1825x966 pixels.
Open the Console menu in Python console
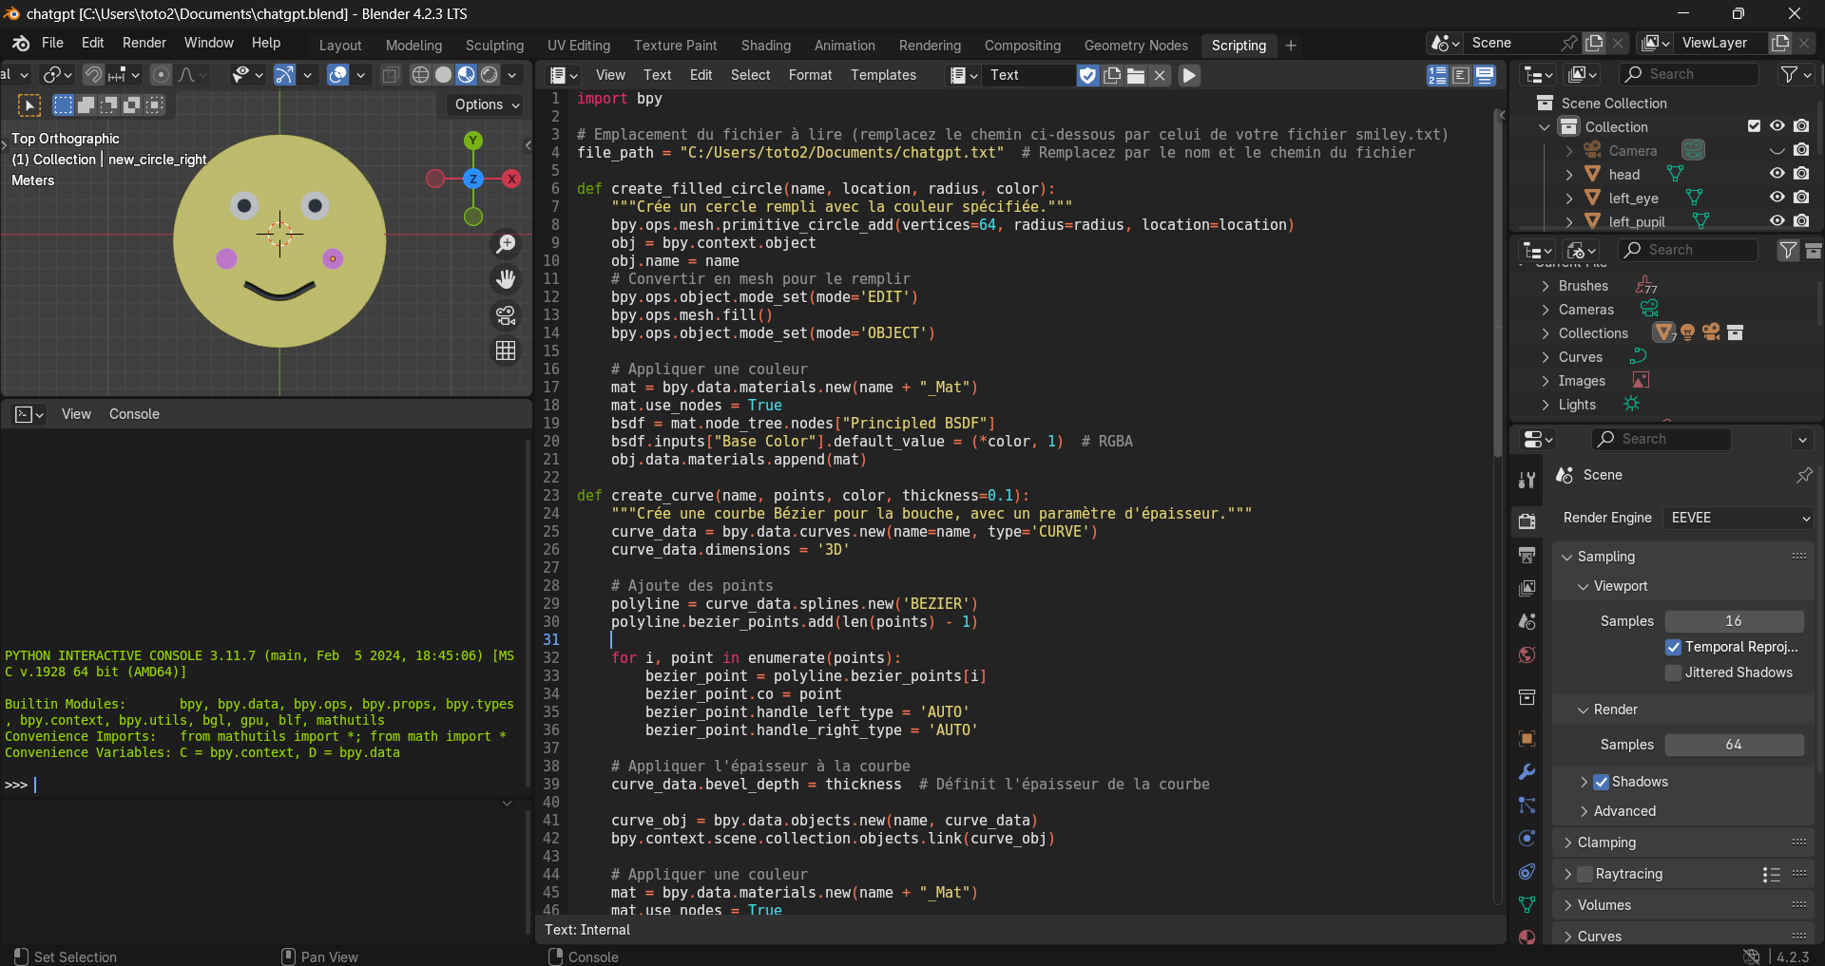click(134, 414)
